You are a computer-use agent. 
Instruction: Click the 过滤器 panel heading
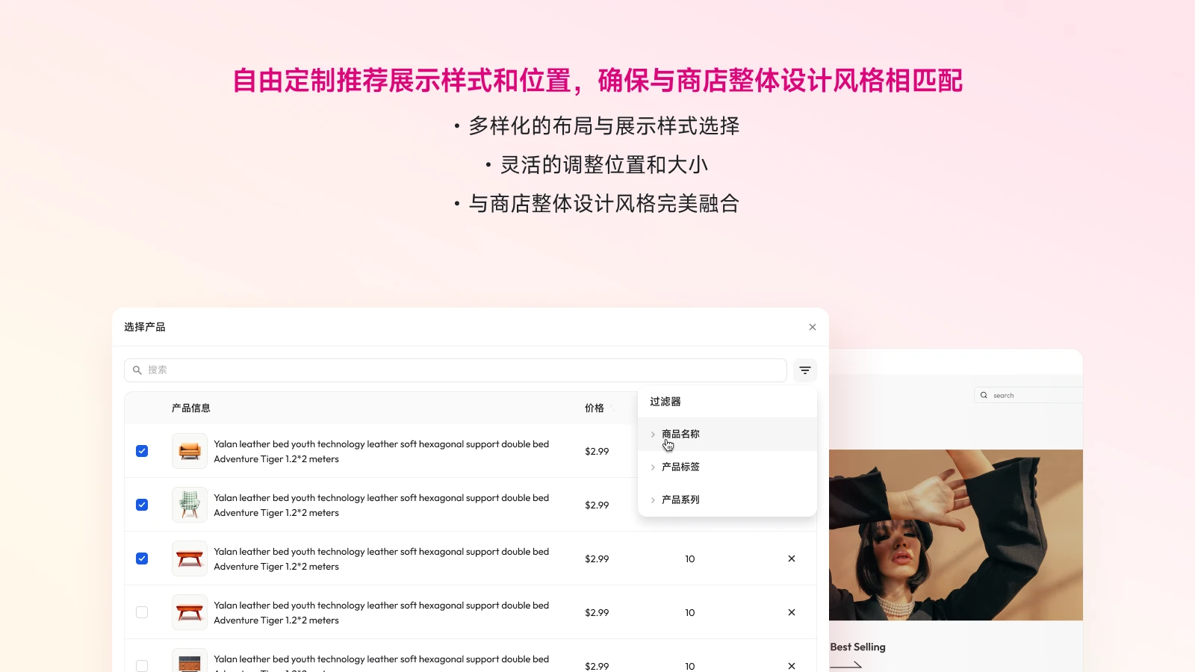click(665, 402)
